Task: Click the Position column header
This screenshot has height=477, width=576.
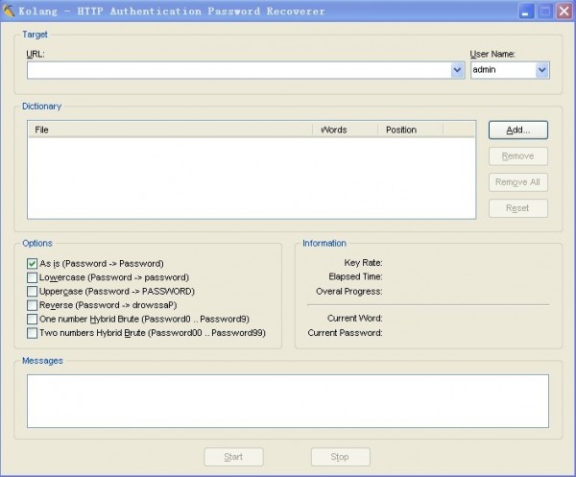Action: (x=424, y=129)
